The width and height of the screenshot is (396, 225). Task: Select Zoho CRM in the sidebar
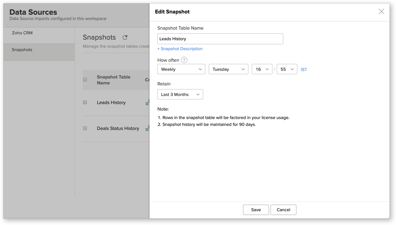(x=22, y=33)
